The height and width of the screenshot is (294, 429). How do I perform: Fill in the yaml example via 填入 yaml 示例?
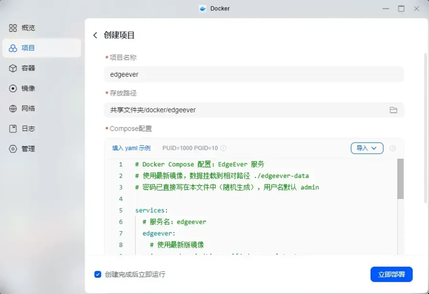tap(131, 148)
